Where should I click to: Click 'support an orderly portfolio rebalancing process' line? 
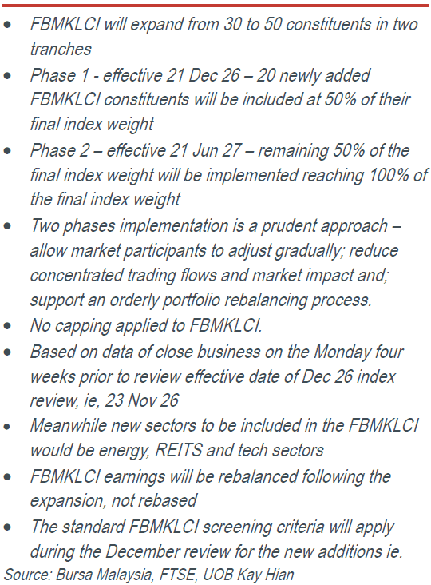(201, 300)
